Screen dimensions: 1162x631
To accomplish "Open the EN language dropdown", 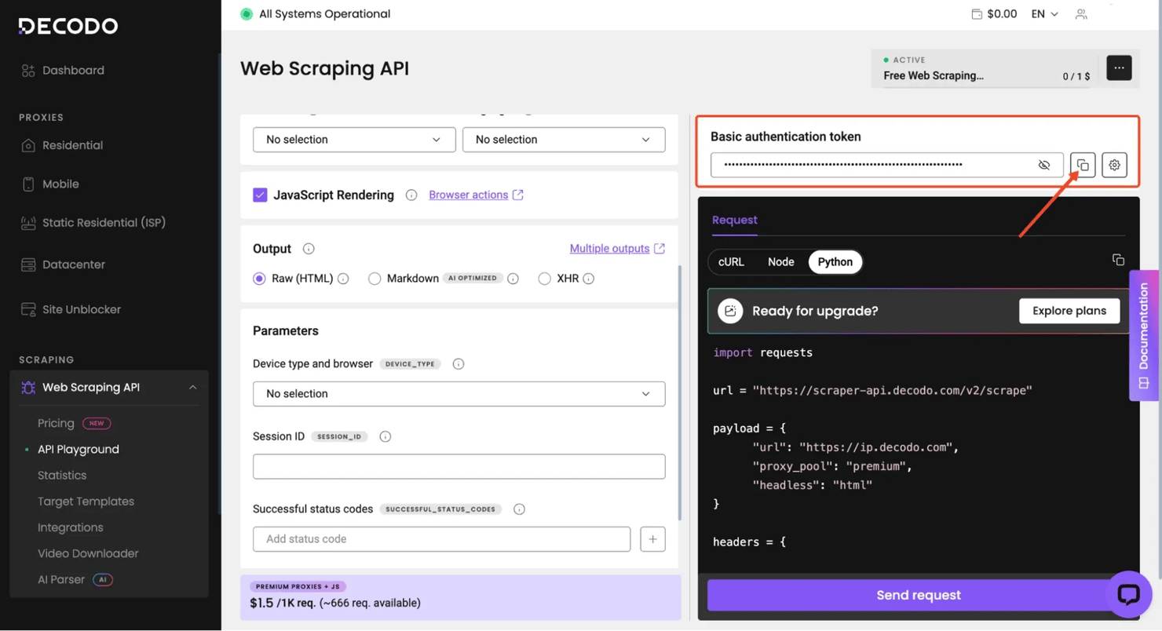I will pyautogui.click(x=1044, y=13).
